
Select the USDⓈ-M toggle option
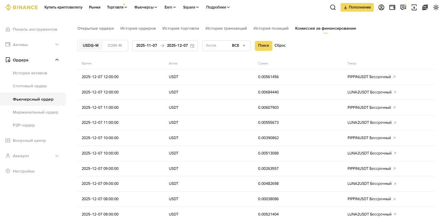point(91,46)
